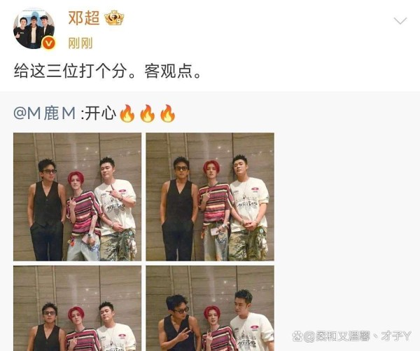
Task: Tap the first fire emoji
Action: (127, 113)
